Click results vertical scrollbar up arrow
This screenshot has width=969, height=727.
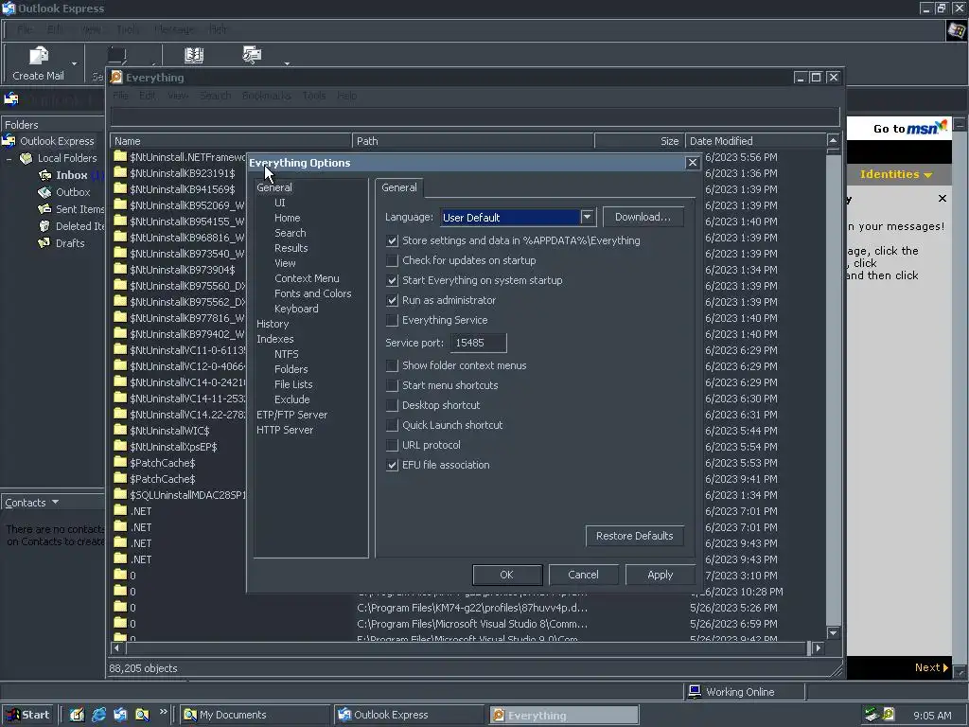833,141
